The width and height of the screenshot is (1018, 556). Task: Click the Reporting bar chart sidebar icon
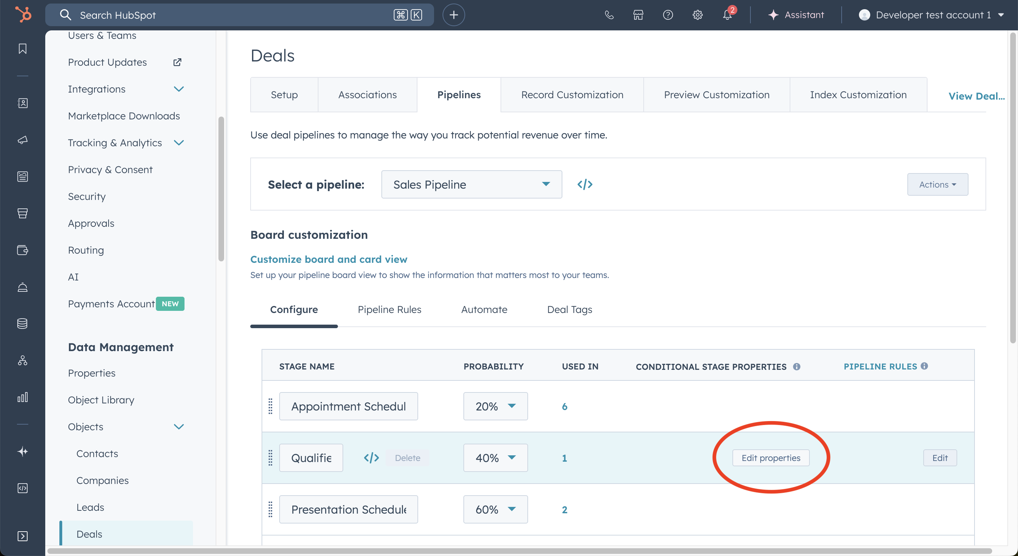[x=23, y=397]
